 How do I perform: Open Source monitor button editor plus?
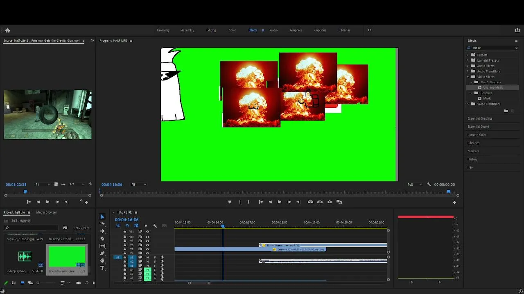pos(86,202)
